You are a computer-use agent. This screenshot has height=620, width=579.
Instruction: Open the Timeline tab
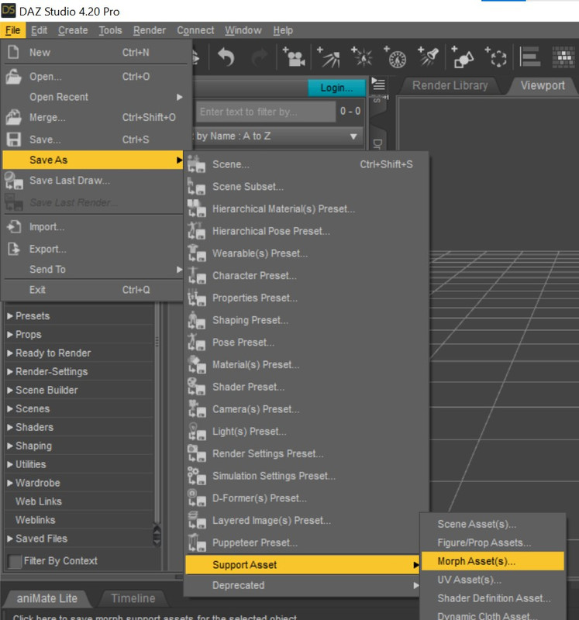point(133,598)
